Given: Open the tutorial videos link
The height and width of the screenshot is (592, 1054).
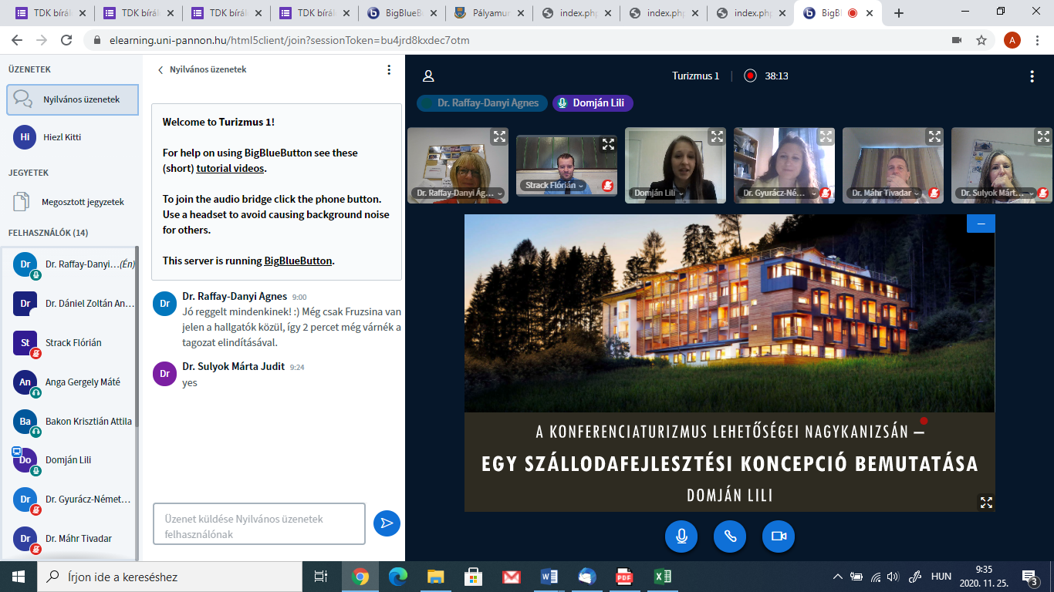Looking at the screenshot, I should [x=230, y=168].
